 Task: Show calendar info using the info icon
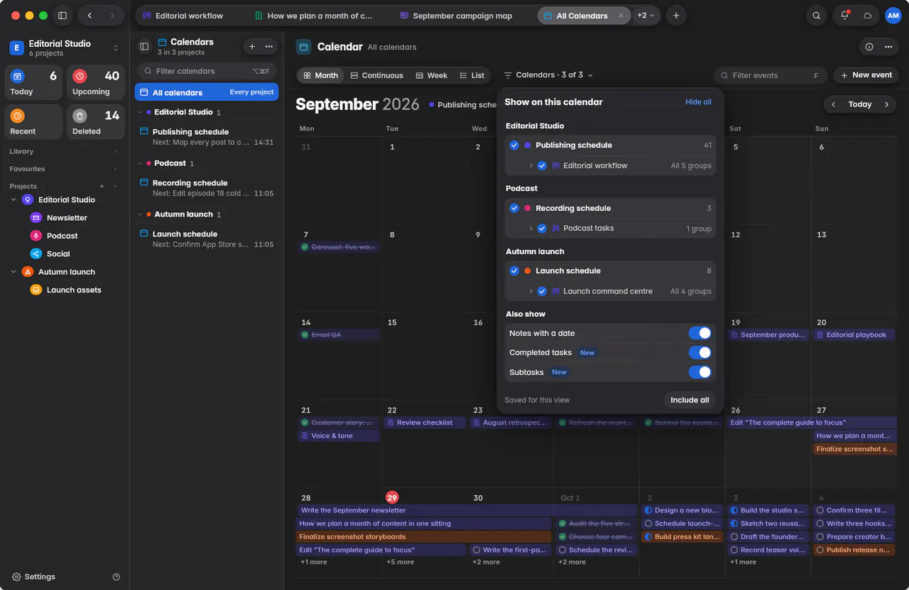click(869, 47)
